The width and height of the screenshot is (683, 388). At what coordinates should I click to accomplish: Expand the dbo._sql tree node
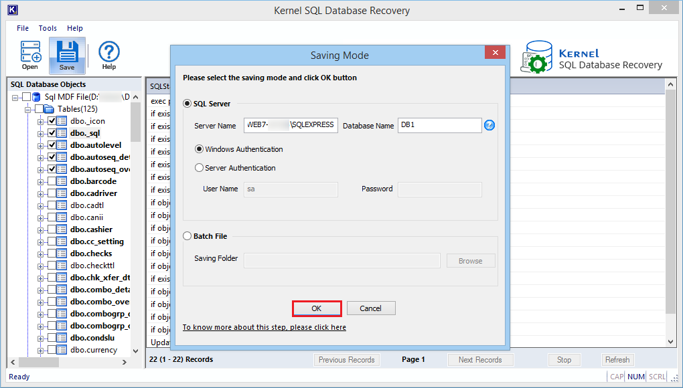[x=40, y=134]
